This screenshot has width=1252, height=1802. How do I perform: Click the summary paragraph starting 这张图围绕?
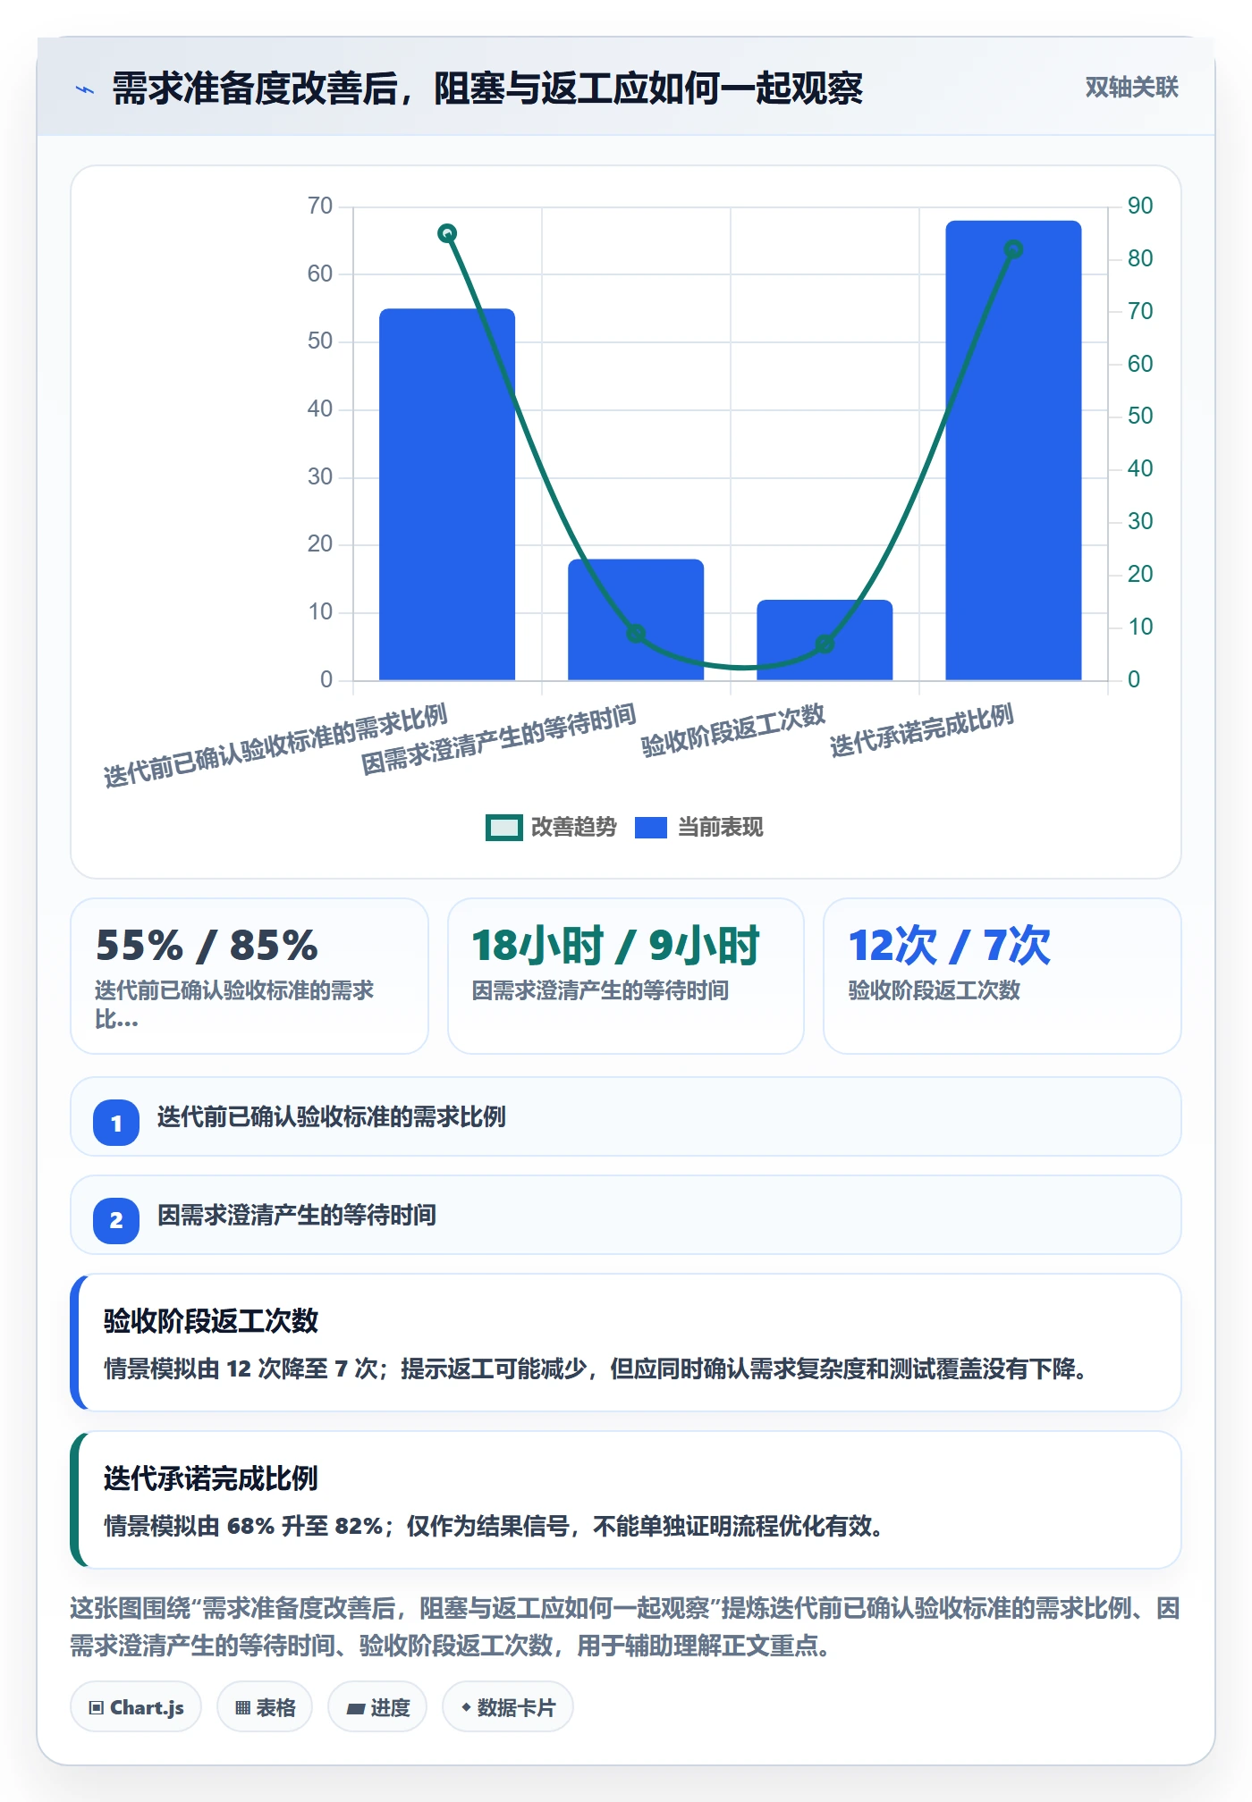[626, 1627]
